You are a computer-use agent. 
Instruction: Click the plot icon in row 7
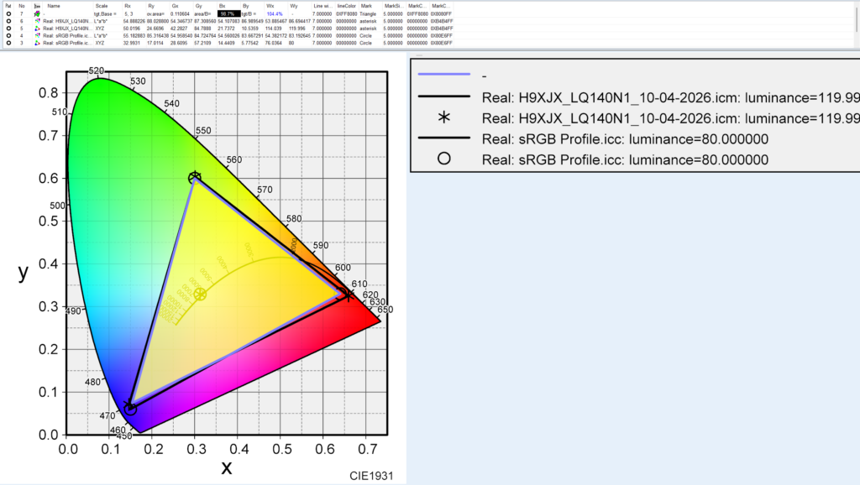point(36,14)
